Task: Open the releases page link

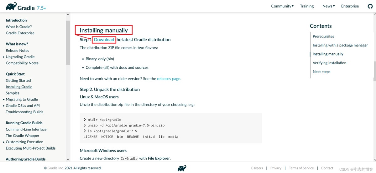Action: click(x=169, y=79)
